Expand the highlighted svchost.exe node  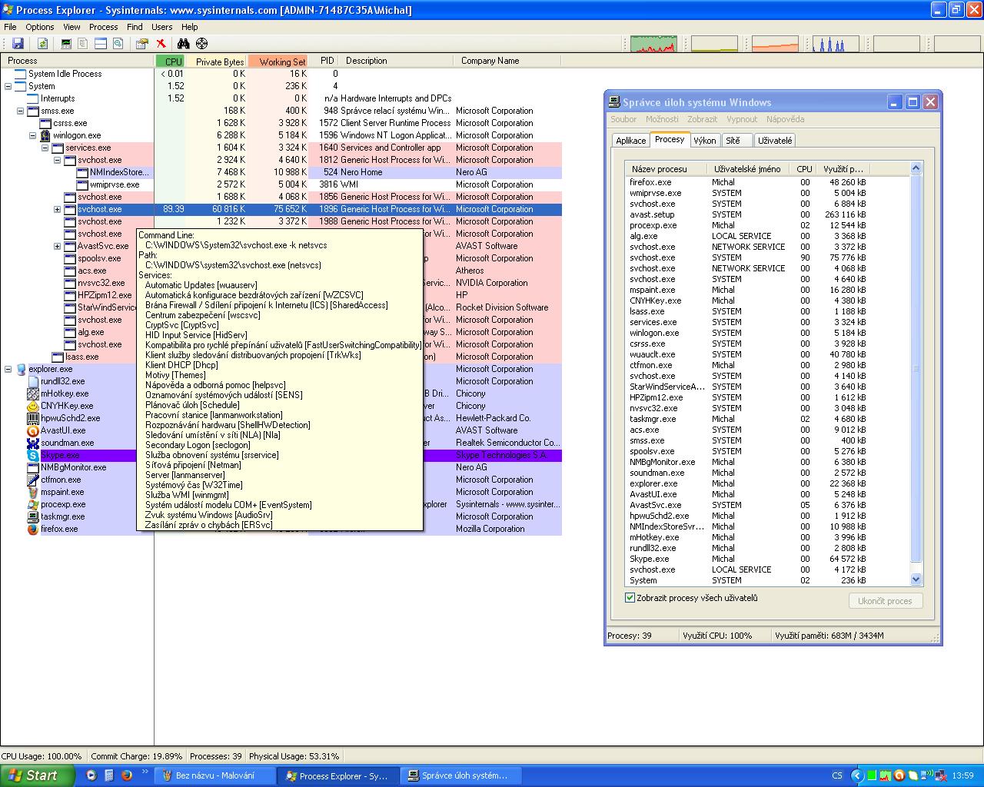pyautogui.click(x=58, y=209)
